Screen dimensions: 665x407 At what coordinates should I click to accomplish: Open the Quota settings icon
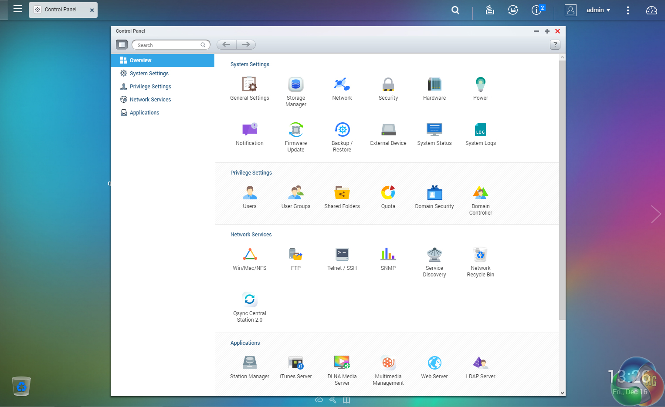coord(388,193)
